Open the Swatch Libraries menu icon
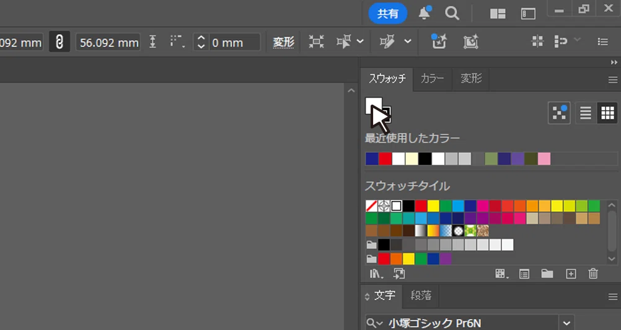The width and height of the screenshot is (621, 330). click(376, 274)
